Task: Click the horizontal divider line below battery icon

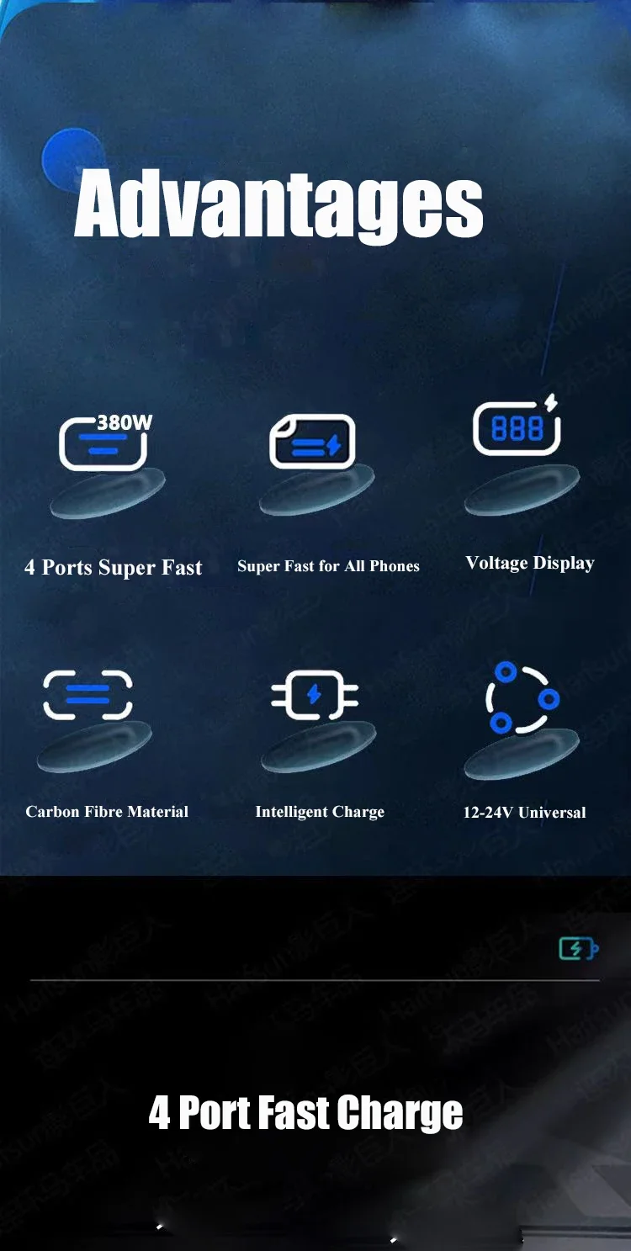Action: click(315, 980)
